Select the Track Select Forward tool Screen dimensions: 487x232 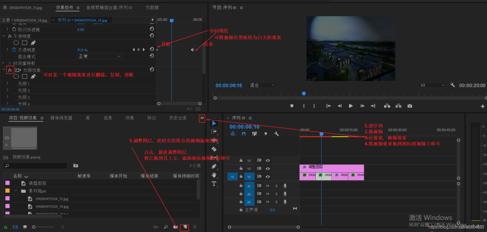214,132
